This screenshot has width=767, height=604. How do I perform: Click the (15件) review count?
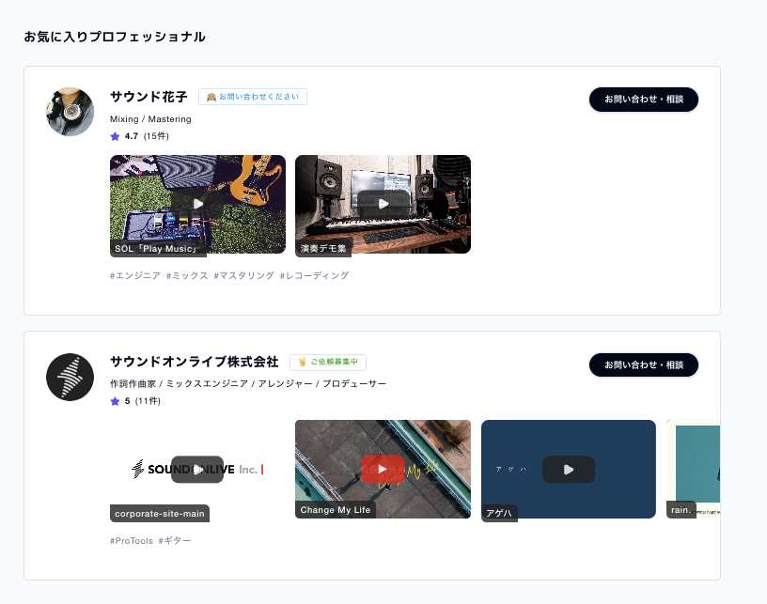pyautogui.click(x=156, y=136)
